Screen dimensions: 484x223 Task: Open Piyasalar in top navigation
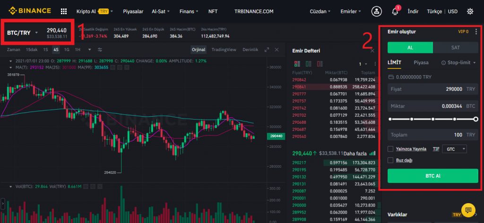click(133, 11)
